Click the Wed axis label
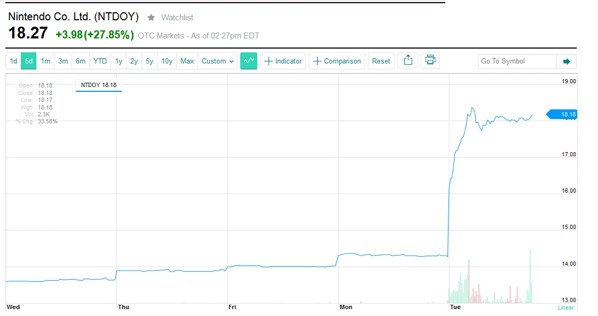 pyautogui.click(x=13, y=307)
